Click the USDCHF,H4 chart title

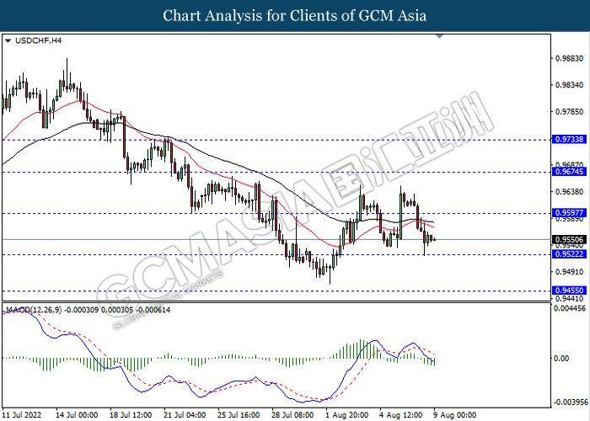39,40
